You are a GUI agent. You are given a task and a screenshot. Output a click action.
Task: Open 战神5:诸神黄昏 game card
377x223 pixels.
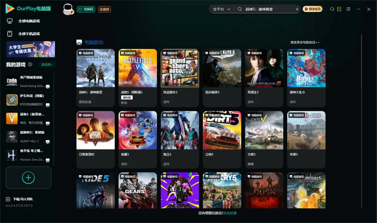tap(95, 78)
